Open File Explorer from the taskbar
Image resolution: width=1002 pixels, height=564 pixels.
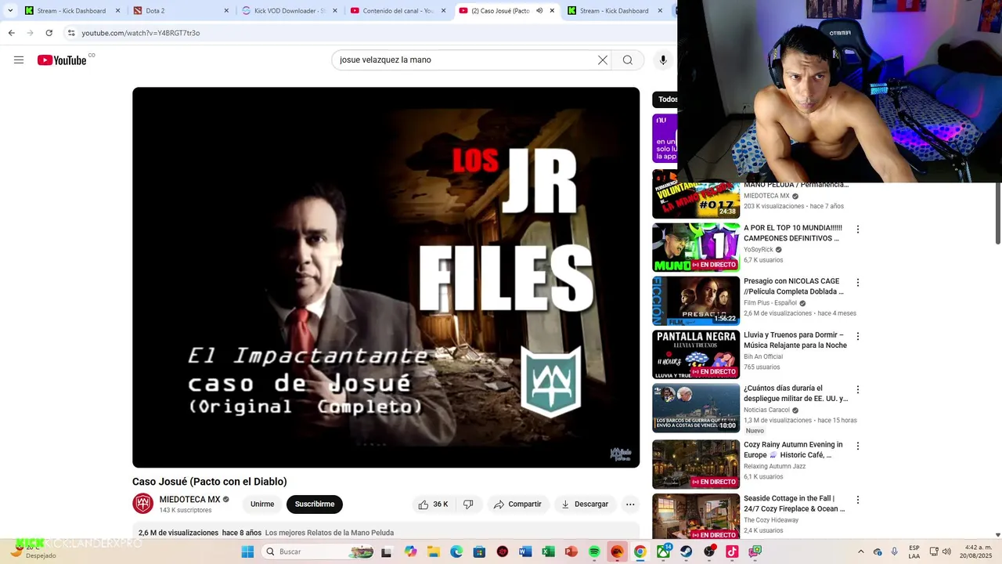click(434, 551)
